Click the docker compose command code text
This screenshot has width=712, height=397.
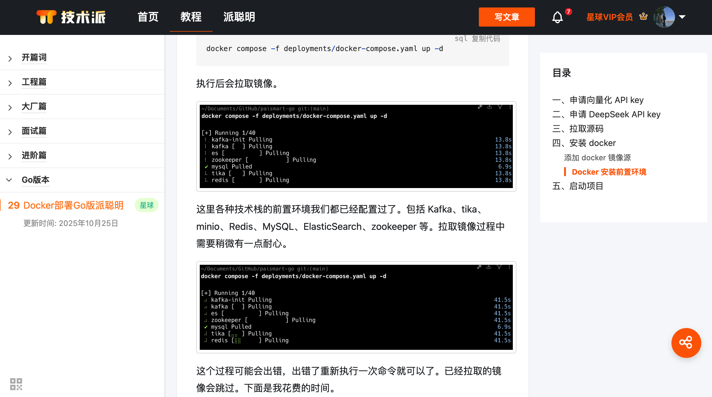(x=325, y=49)
